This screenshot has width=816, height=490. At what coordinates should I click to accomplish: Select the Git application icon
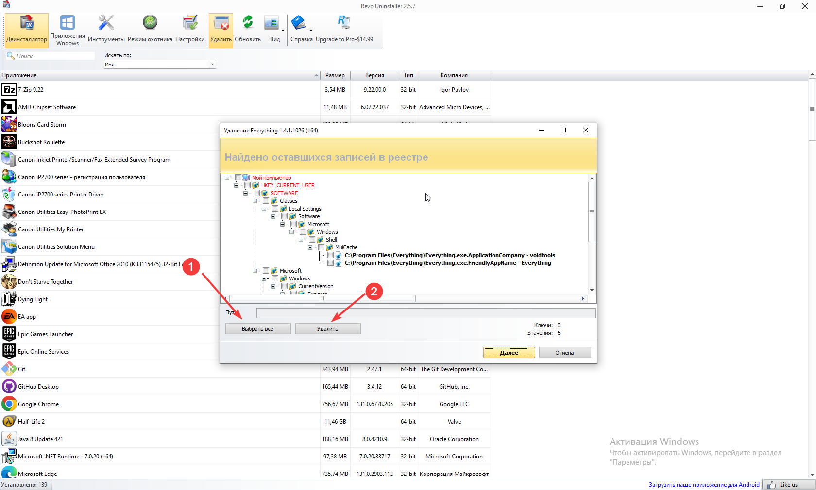coord(9,369)
